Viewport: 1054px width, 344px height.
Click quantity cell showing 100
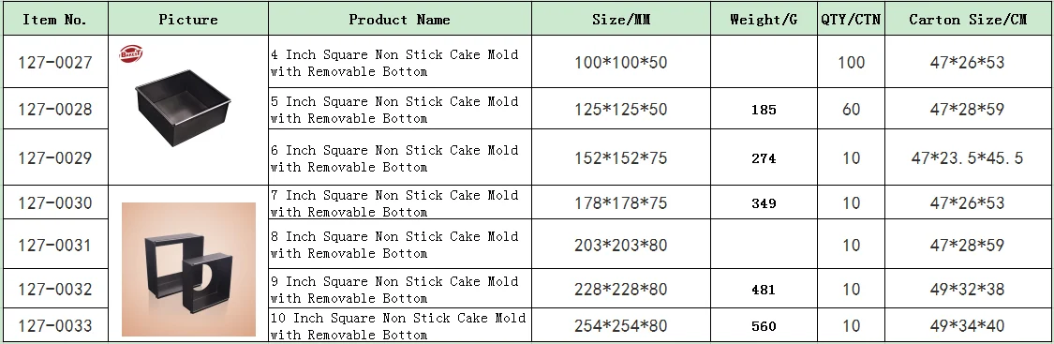pos(851,62)
